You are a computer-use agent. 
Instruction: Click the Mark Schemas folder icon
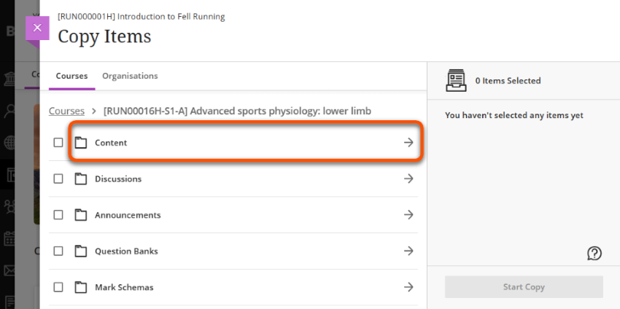81,287
